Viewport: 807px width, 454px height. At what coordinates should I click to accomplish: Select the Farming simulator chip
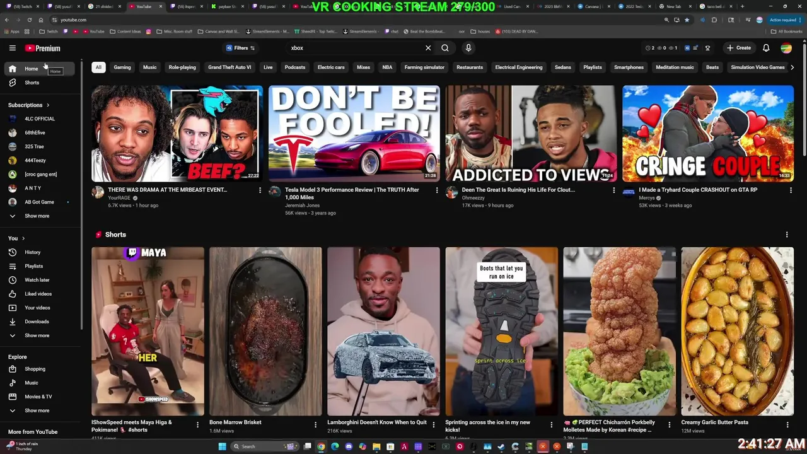424,67
